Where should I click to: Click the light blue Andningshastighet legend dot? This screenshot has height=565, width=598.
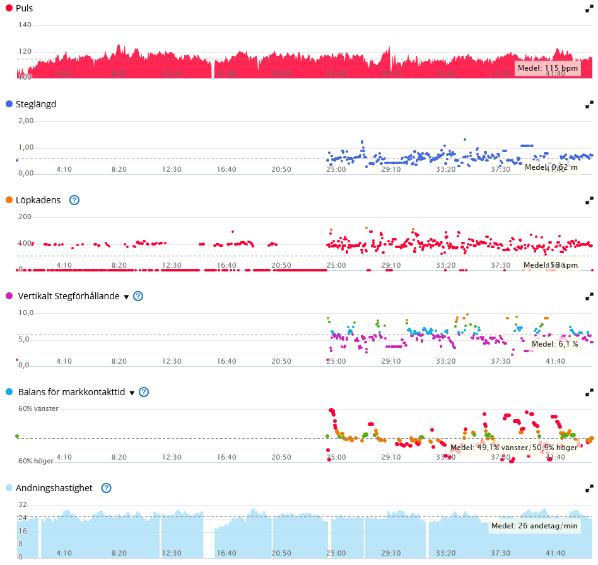tap(9, 487)
